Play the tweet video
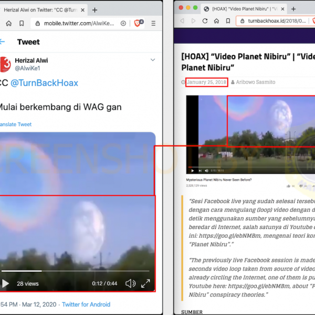Viewport: 315px width, 315px height. coord(5,283)
